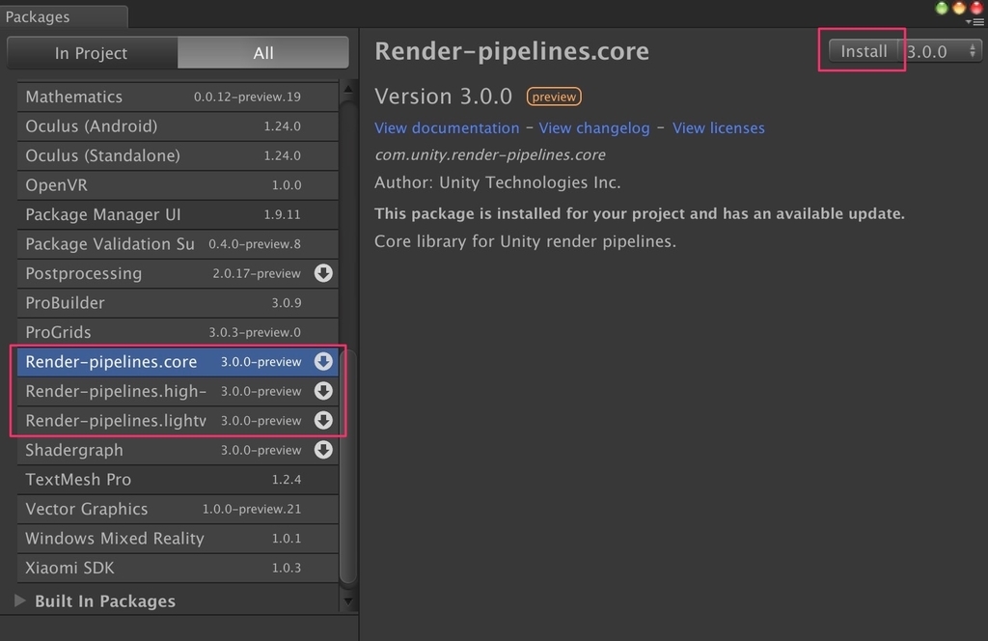Update Render-pipelines.high via its download icon
Image resolution: width=988 pixels, height=641 pixels.
(324, 391)
